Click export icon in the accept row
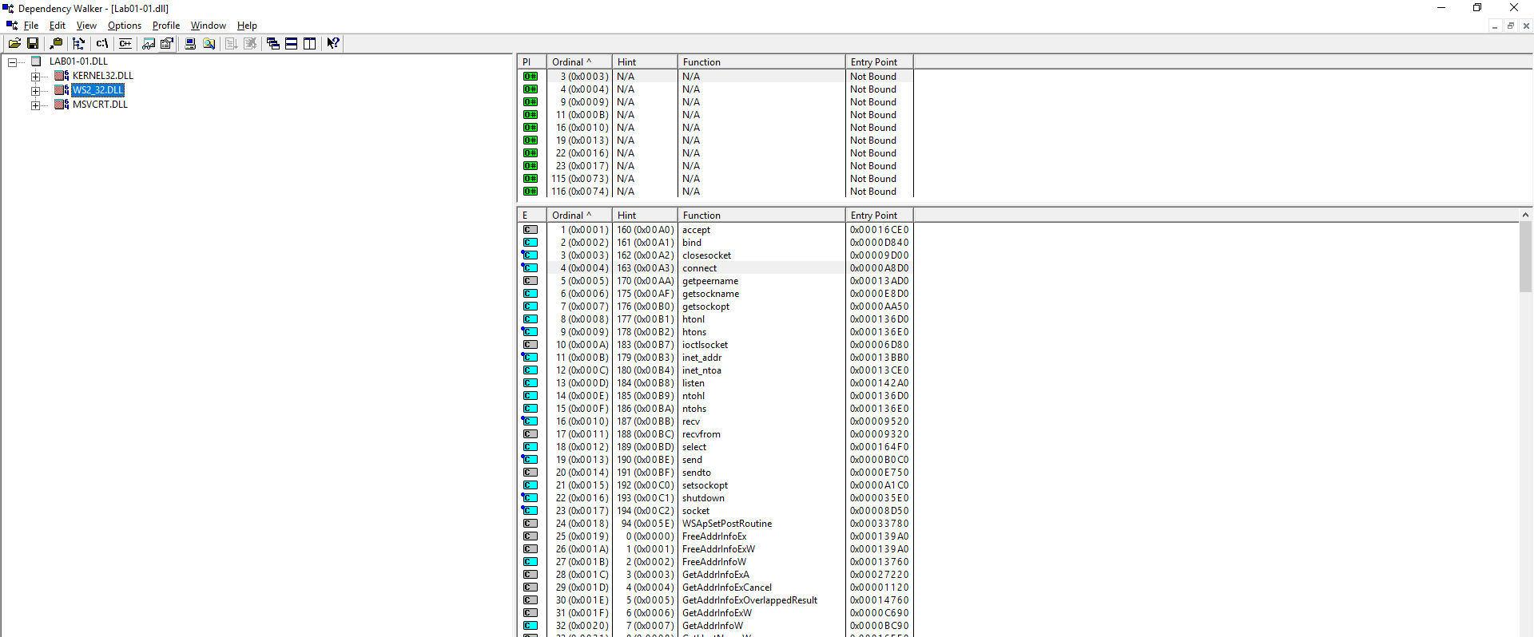The image size is (1534, 637). [x=531, y=230]
